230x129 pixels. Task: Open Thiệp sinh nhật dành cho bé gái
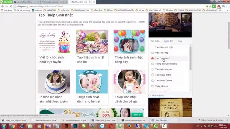pos(126,99)
